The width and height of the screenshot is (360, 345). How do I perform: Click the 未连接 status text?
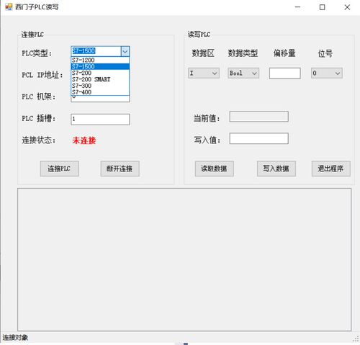pyautogui.click(x=84, y=140)
